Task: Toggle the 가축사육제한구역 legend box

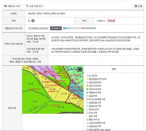Action: pos(87,123)
